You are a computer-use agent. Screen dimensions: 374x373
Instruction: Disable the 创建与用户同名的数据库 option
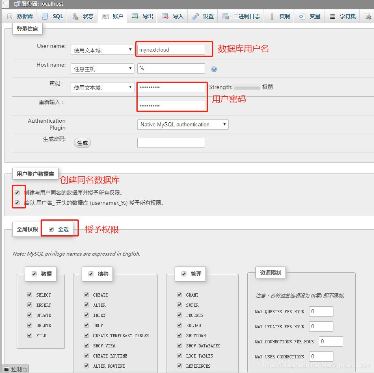(x=18, y=192)
